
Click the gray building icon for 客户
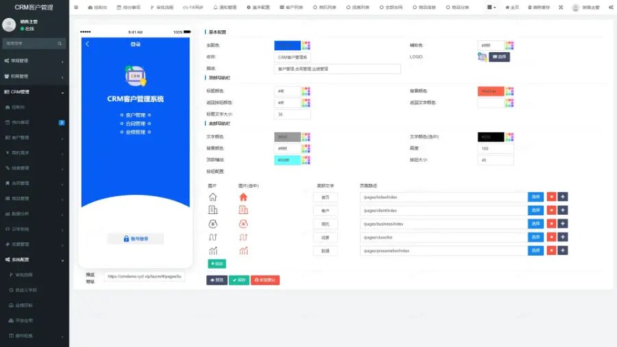click(x=213, y=211)
